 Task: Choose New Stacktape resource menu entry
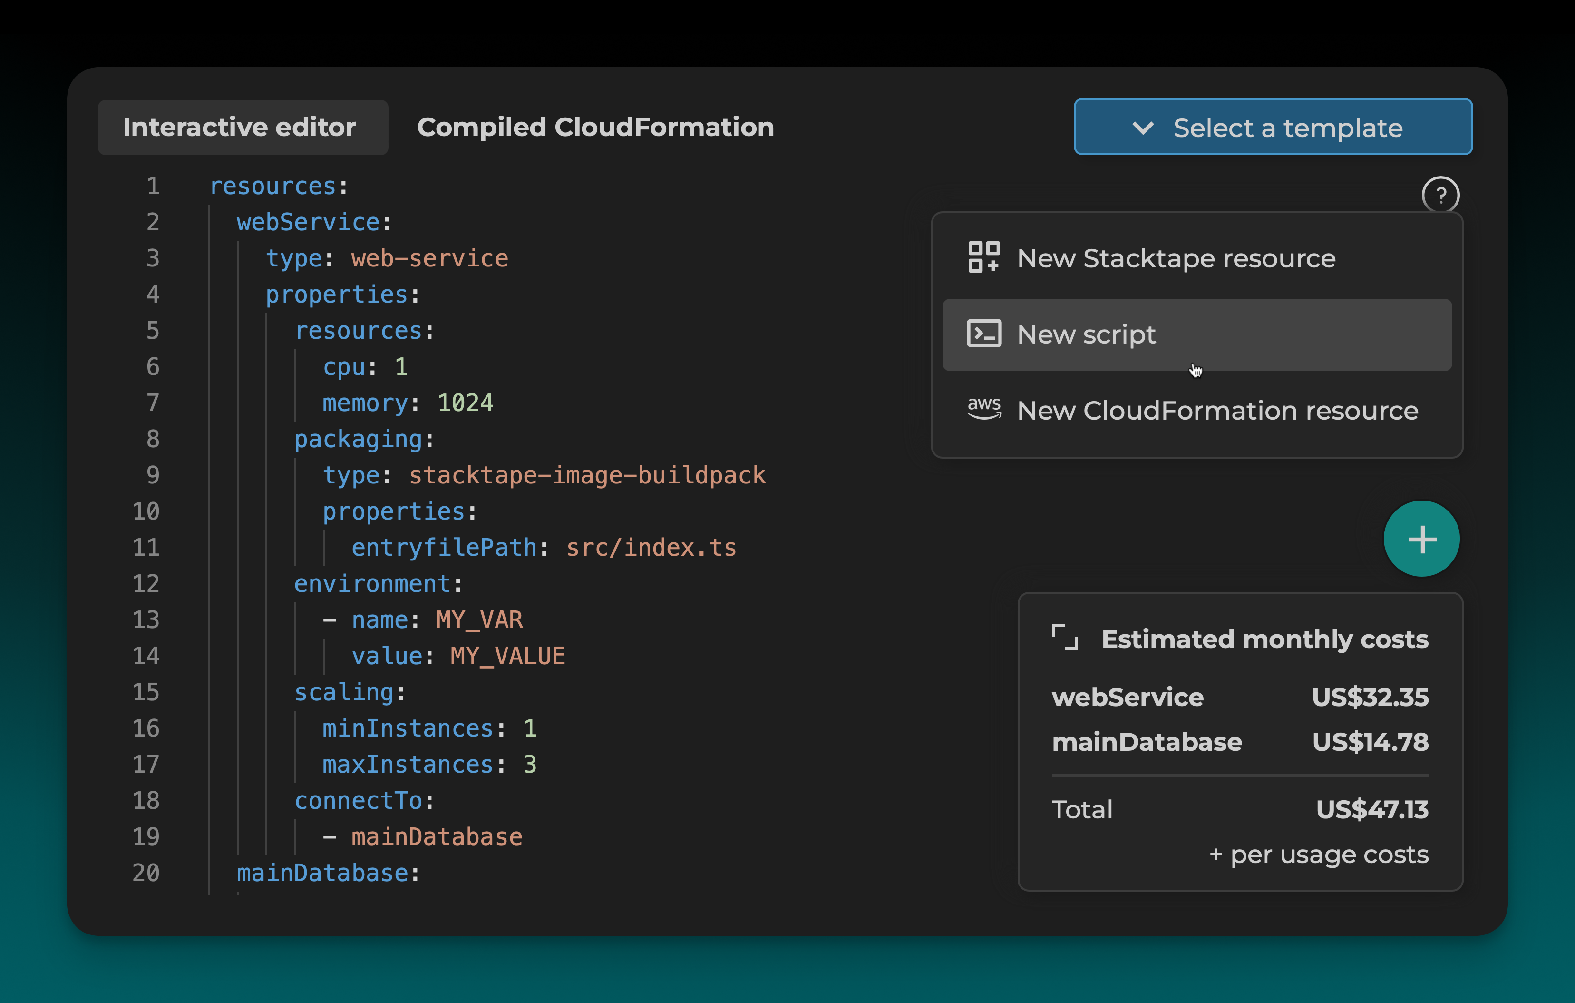click(x=1197, y=258)
